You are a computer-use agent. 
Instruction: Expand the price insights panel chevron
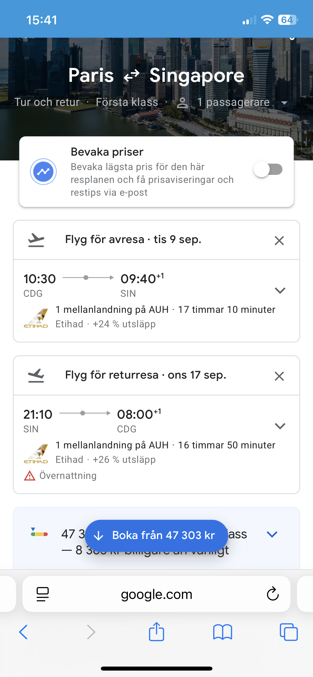272,534
